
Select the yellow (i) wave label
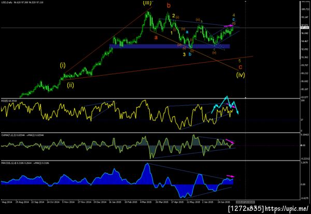coord(63,65)
